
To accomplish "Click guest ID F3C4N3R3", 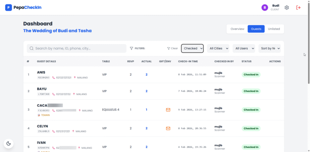I will [44, 111].
